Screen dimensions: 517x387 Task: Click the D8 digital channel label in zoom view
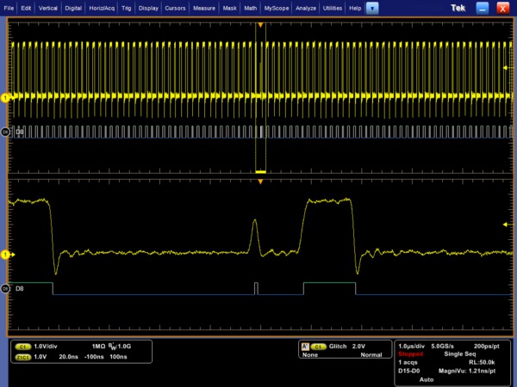(x=19, y=288)
